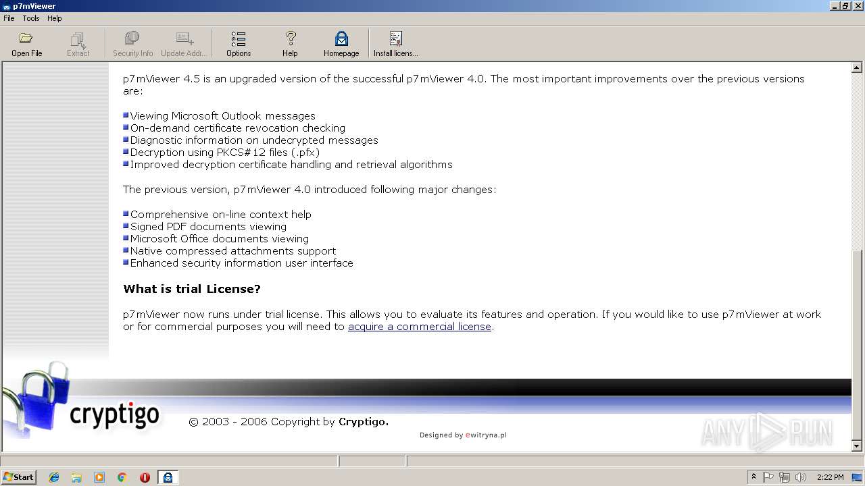The width and height of the screenshot is (865, 486).
Task: Open Options from the toolbar
Action: 239,44
